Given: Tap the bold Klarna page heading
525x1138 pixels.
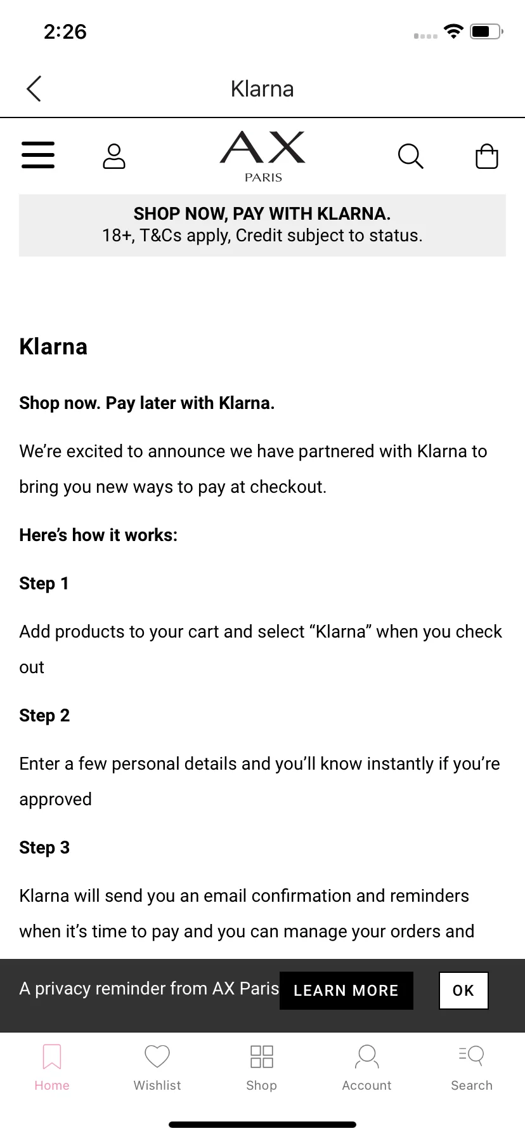Looking at the screenshot, I should [53, 347].
